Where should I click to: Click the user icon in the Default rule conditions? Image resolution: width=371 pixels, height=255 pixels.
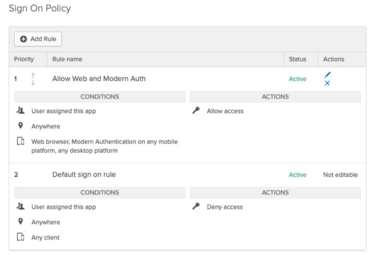coord(19,207)
